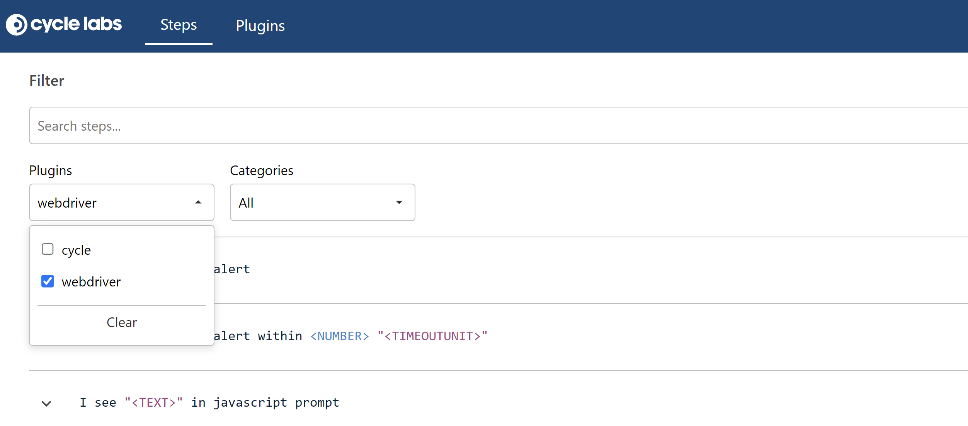Image resolution: width=968 pixels, height=426 pixels.
Task: Click the Search steps input field
Action: click(498, 125)
